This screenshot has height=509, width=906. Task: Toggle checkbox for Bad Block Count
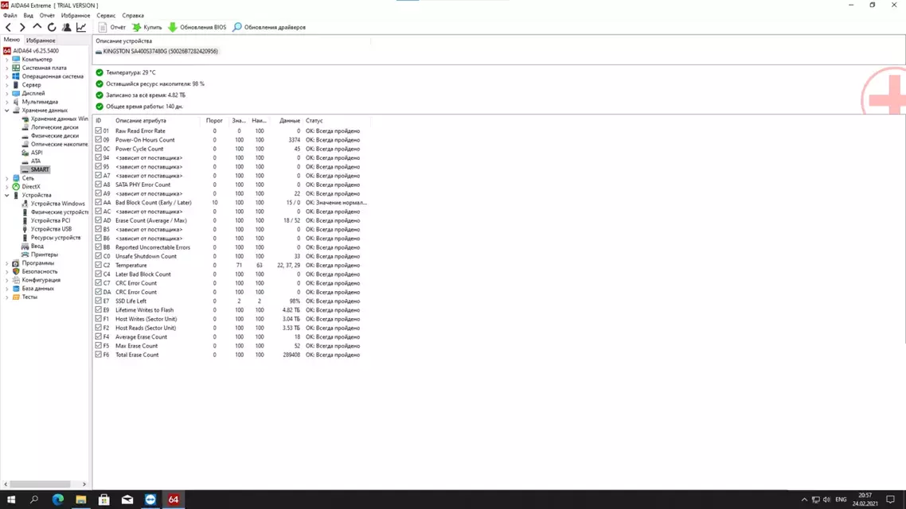tap(98, 203)
